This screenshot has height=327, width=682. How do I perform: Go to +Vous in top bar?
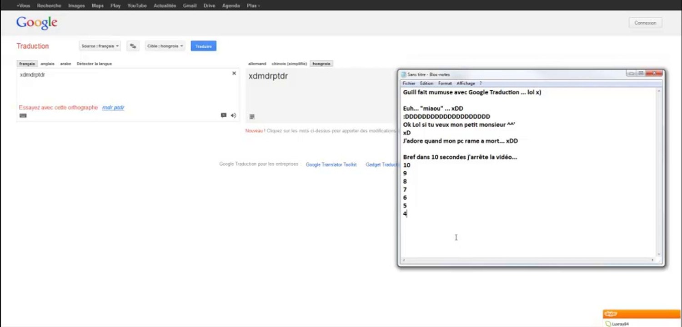[x=23, y=5]
